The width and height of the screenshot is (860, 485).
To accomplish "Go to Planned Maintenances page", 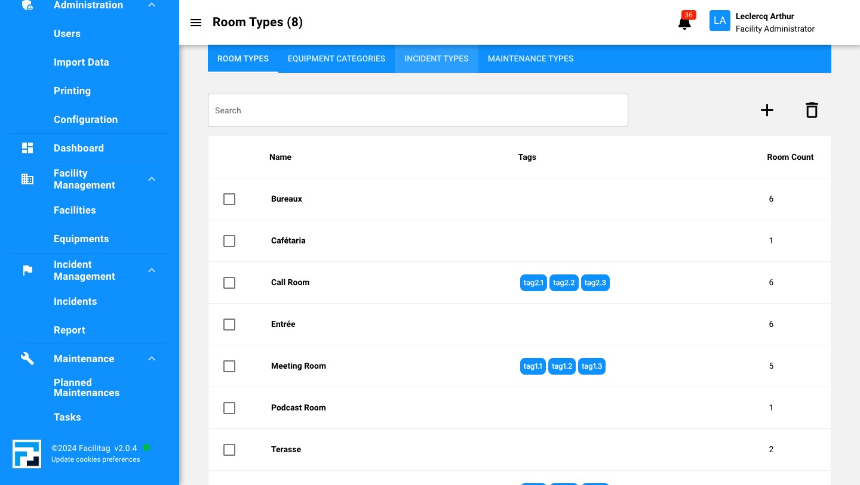I will pyautogui.click(x=87, y=388).
